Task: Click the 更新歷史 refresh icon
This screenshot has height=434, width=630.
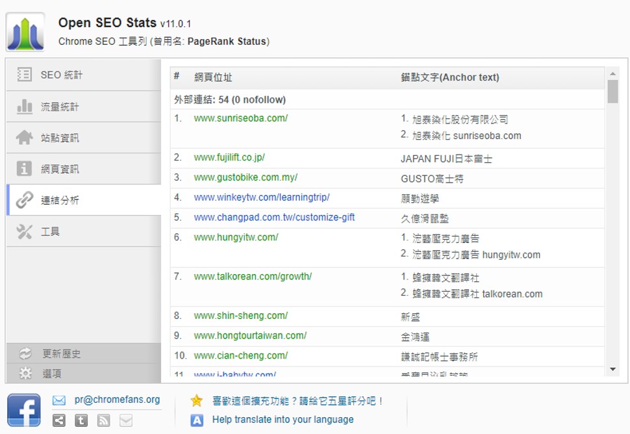Action: tap(25, 353)
